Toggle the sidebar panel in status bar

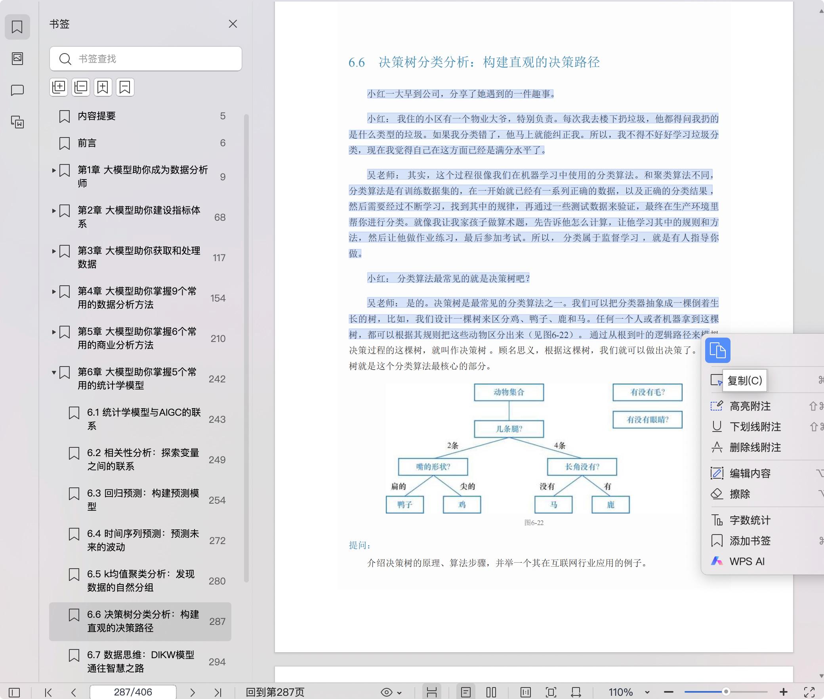tap(14, 692)
